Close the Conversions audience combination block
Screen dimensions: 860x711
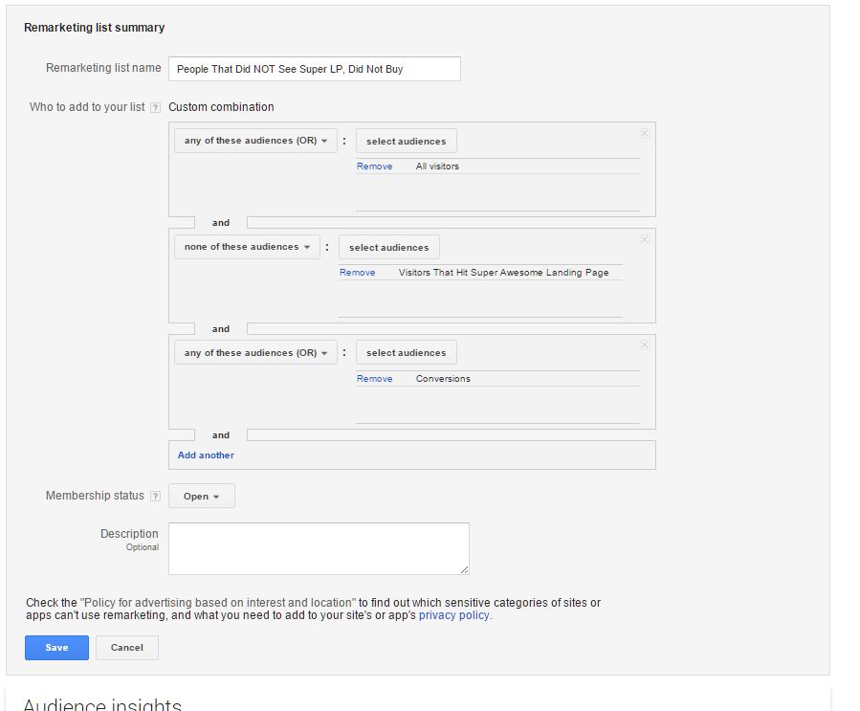tap(645, 345)
